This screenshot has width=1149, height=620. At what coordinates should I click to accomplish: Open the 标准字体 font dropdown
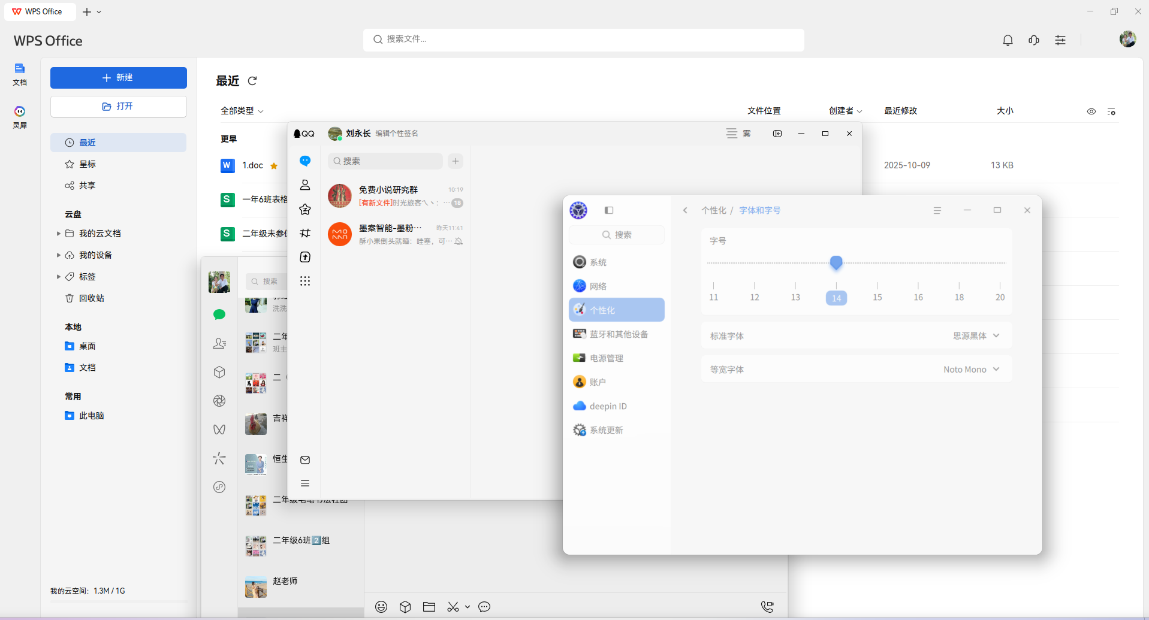tap(976, 336)
